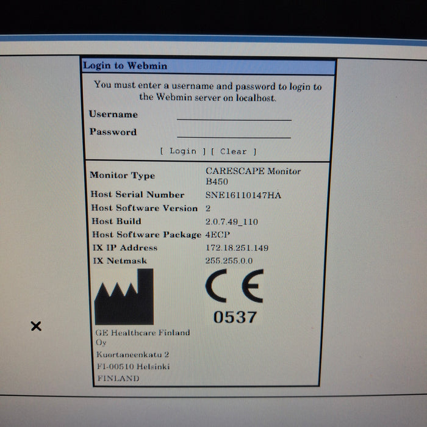The width and height of the screenshot is (427, 427).
Task: Click the Username input field
Action: [x=234, y=115]
